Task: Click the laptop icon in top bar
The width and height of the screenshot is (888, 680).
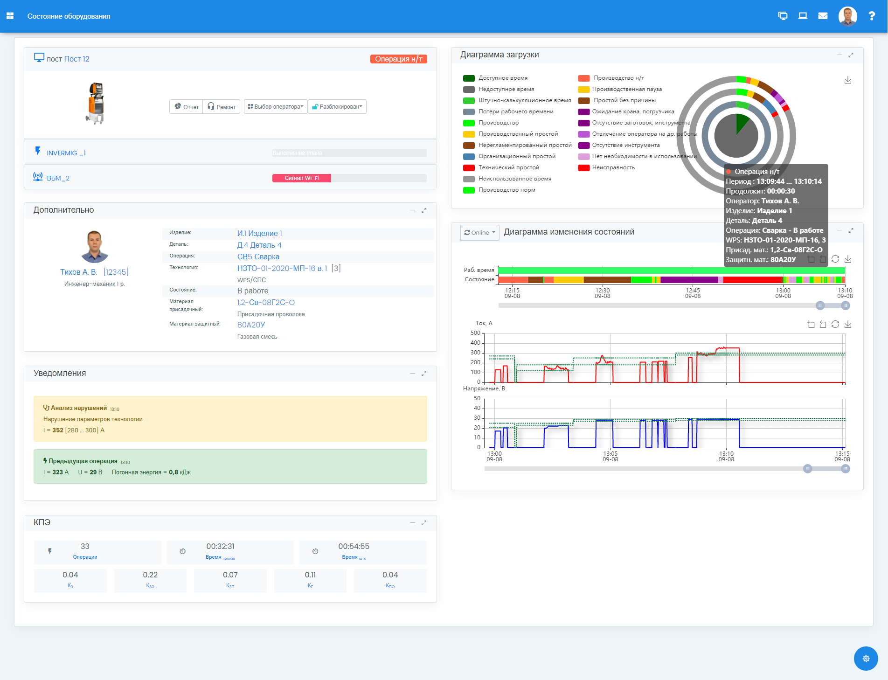Action: pos(803,16)
